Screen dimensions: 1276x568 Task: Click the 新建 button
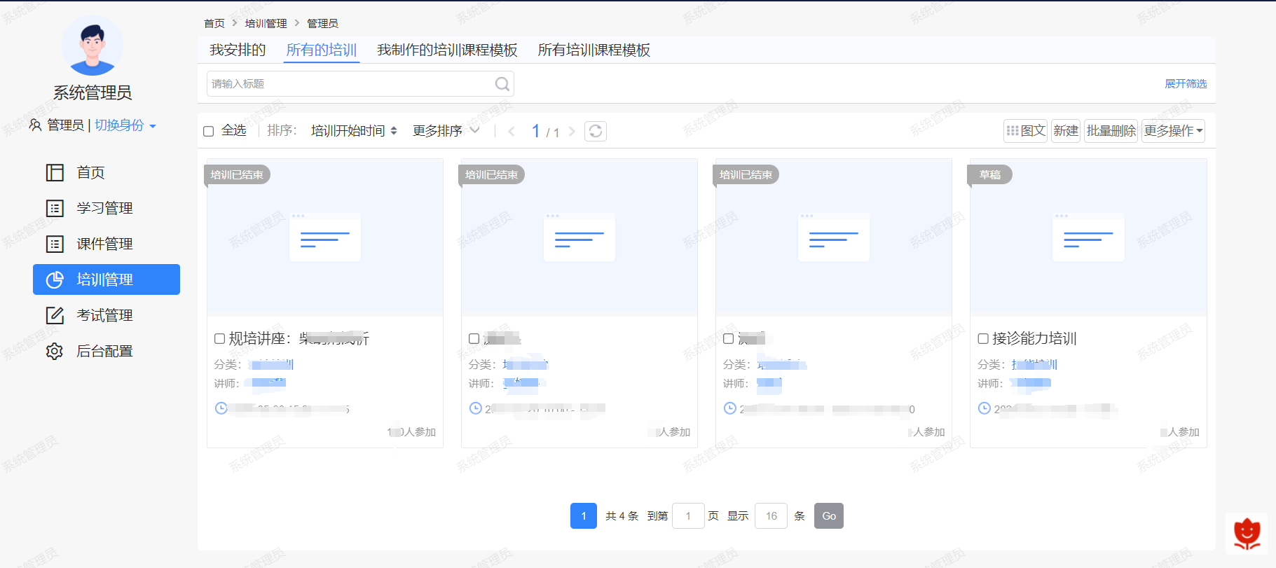pos(1066,131)
